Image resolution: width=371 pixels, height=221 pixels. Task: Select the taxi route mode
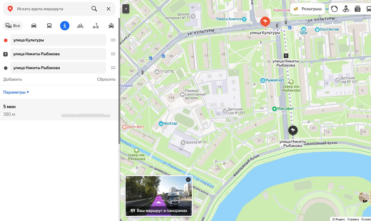point(111,26)
